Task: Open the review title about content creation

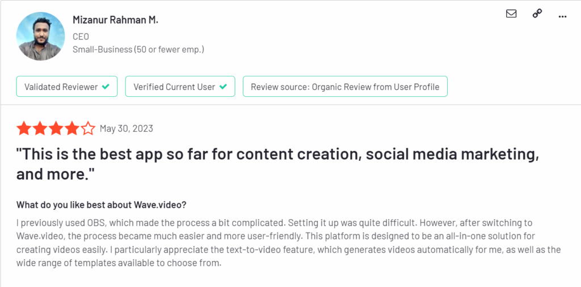Action: [x=277, y=164]
